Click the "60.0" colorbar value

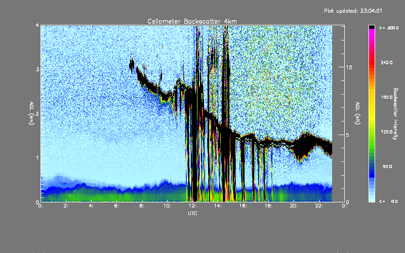click(387, 166)
